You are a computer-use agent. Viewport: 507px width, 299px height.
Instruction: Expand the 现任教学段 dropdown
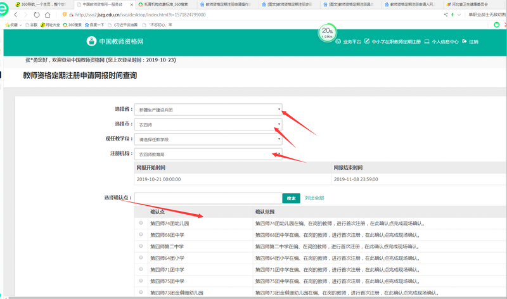(208, 139)
